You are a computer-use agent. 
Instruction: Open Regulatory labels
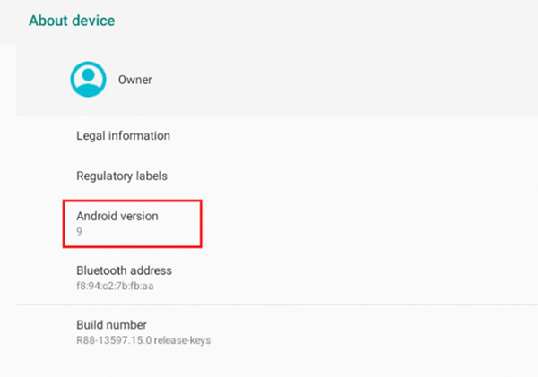[277, 176]
